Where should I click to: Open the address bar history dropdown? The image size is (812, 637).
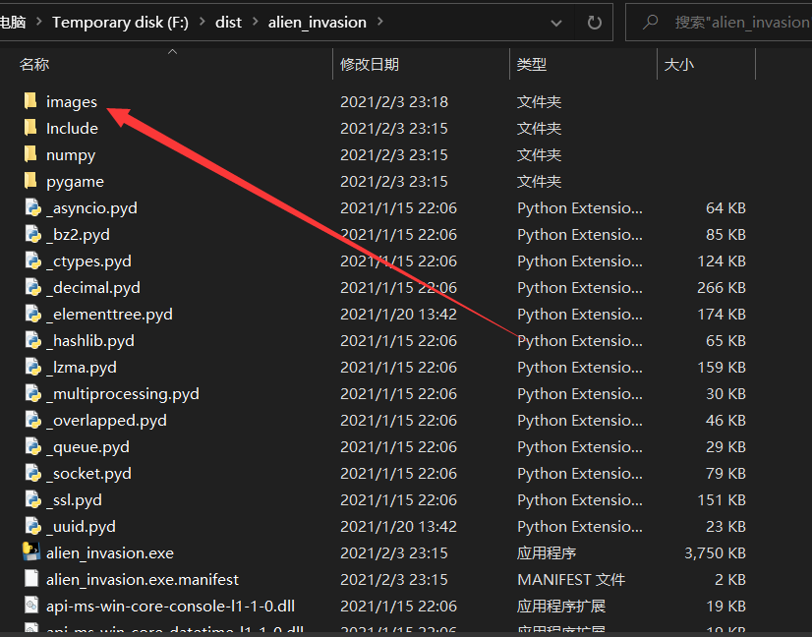pyautogui.click(x=556, y=22)
